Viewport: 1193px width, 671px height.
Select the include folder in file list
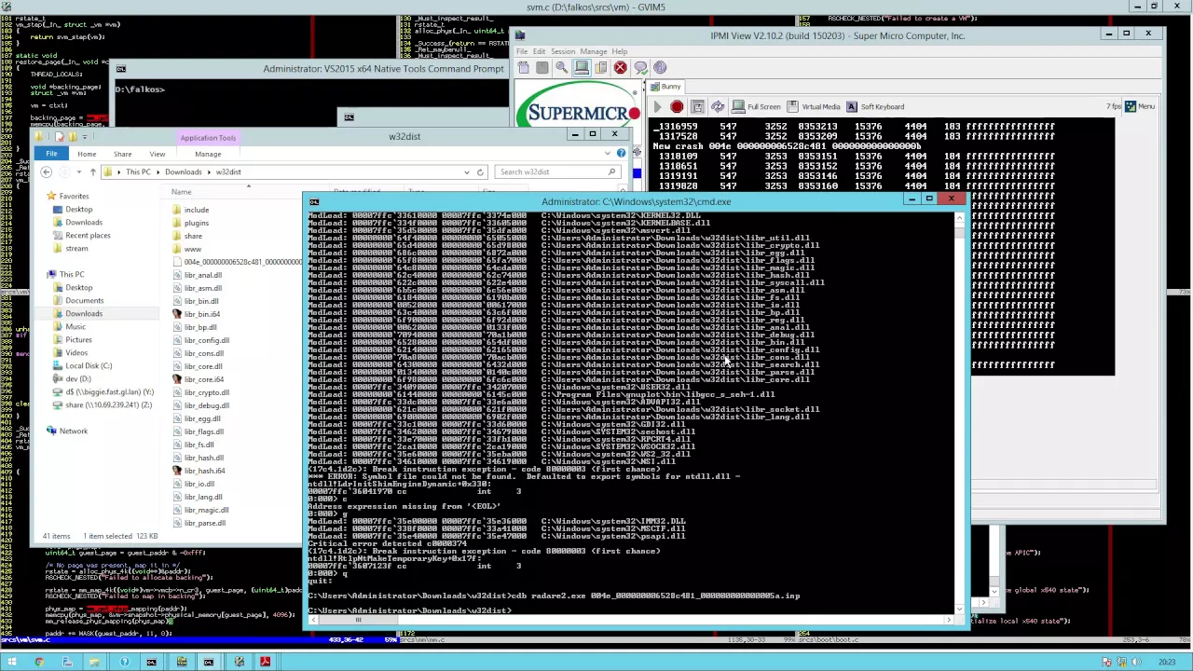196,210
